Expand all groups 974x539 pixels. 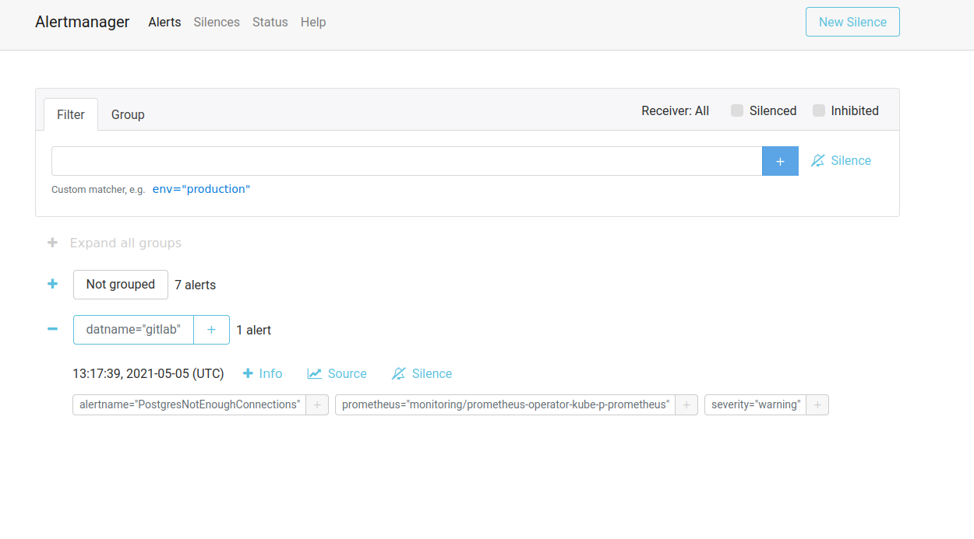pyautogui.click(x=115, y=243)
